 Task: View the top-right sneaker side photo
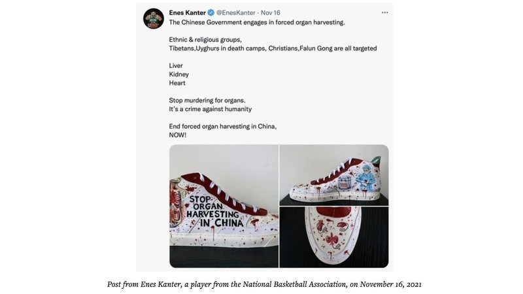333,174
